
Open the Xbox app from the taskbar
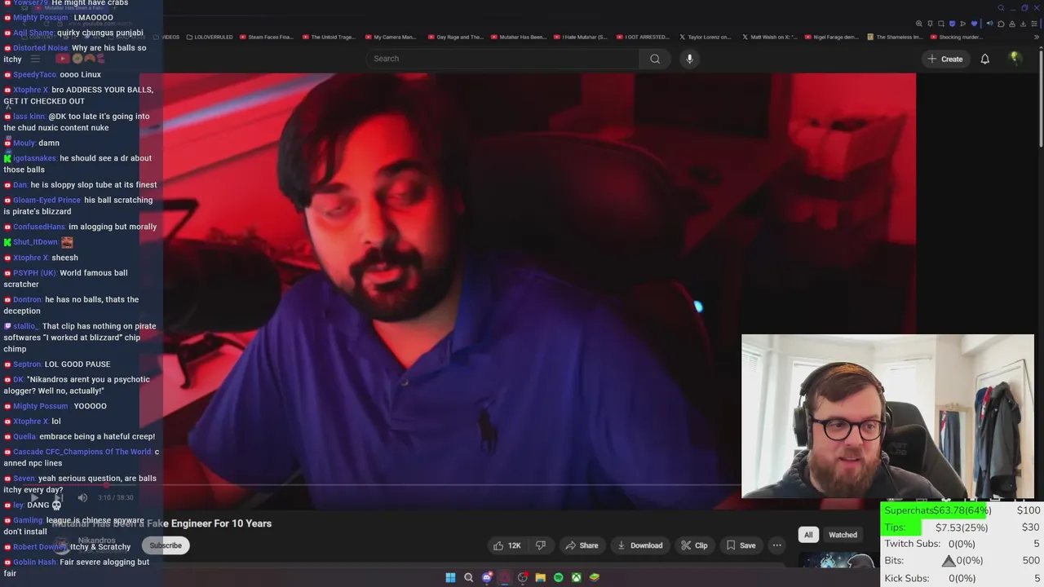point(576,577)
